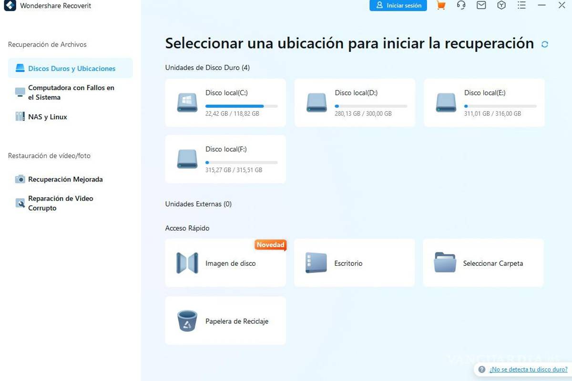Click the refresh drives icon
572x381 pixels.
544,43
